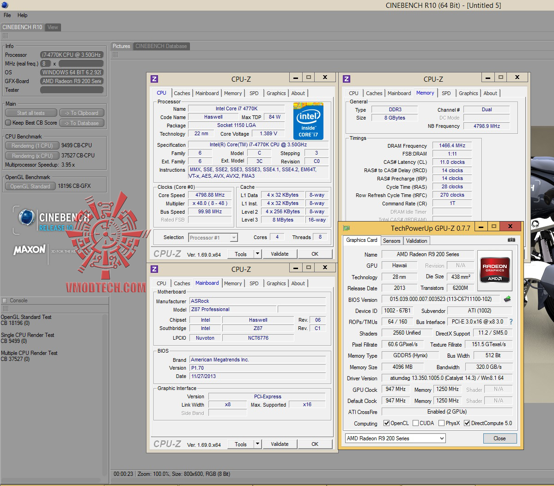Click the CPU-Z icon of the Memory window
Screen dimensions: 554x486
[x=347, y=79]
